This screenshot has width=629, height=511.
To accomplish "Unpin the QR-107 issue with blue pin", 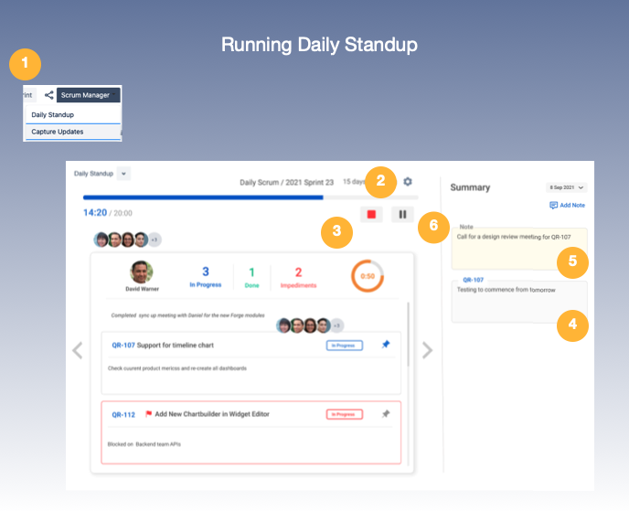I will [385, 345].
